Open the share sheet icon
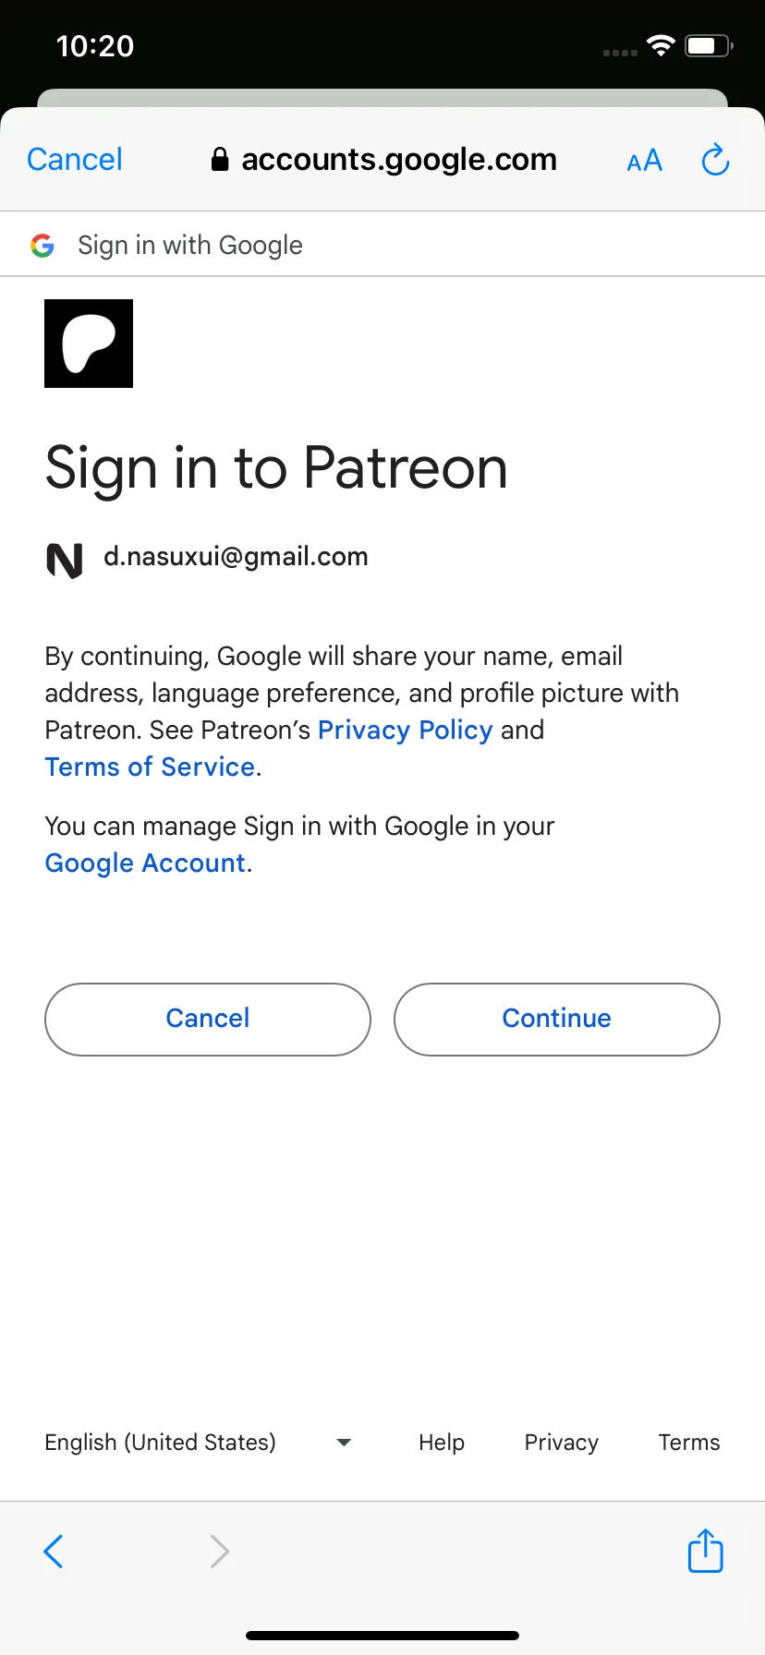Viewport: 765px width, 1655px height. point(706,1550)
